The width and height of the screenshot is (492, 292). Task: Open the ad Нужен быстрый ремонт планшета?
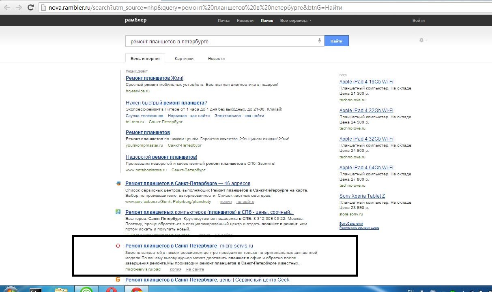[x=166, y=103]
